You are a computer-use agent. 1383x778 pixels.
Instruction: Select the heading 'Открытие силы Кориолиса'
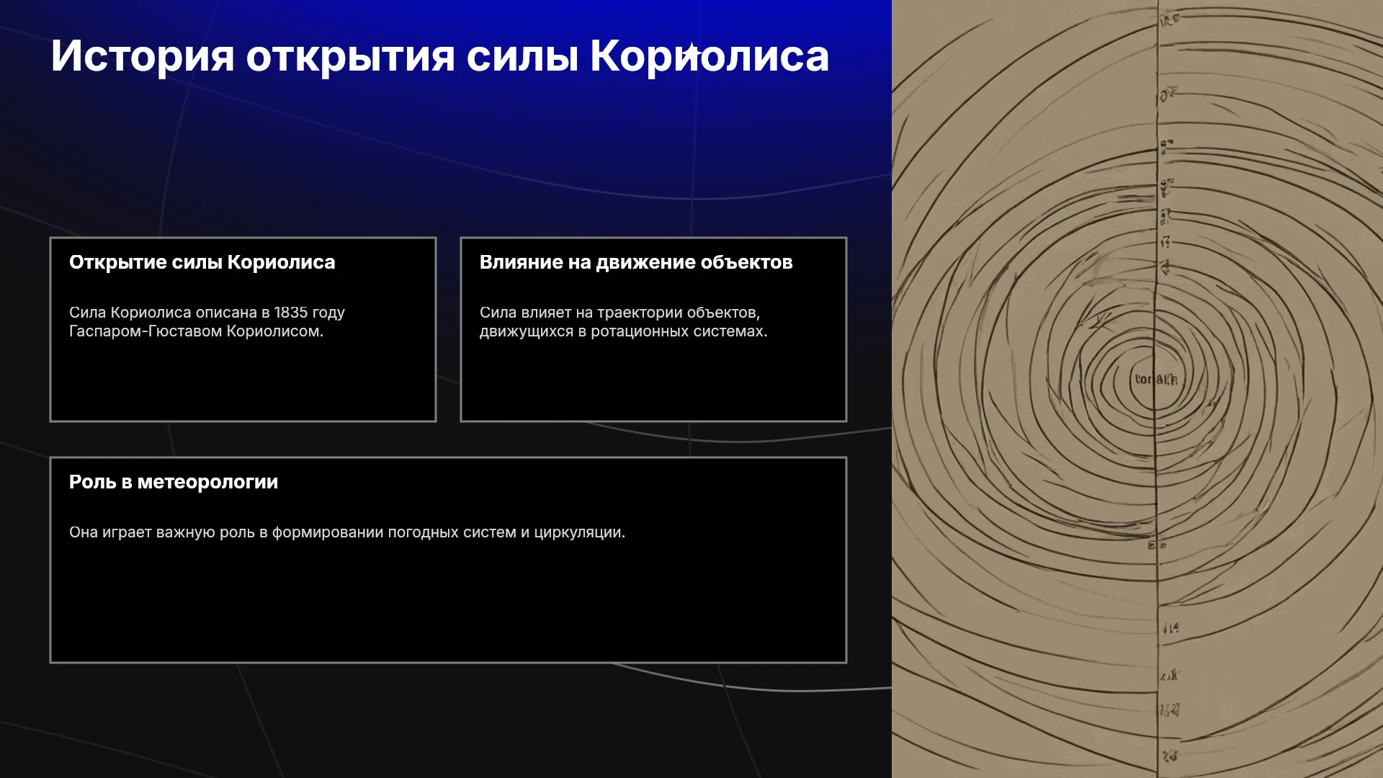pos(202,262)
